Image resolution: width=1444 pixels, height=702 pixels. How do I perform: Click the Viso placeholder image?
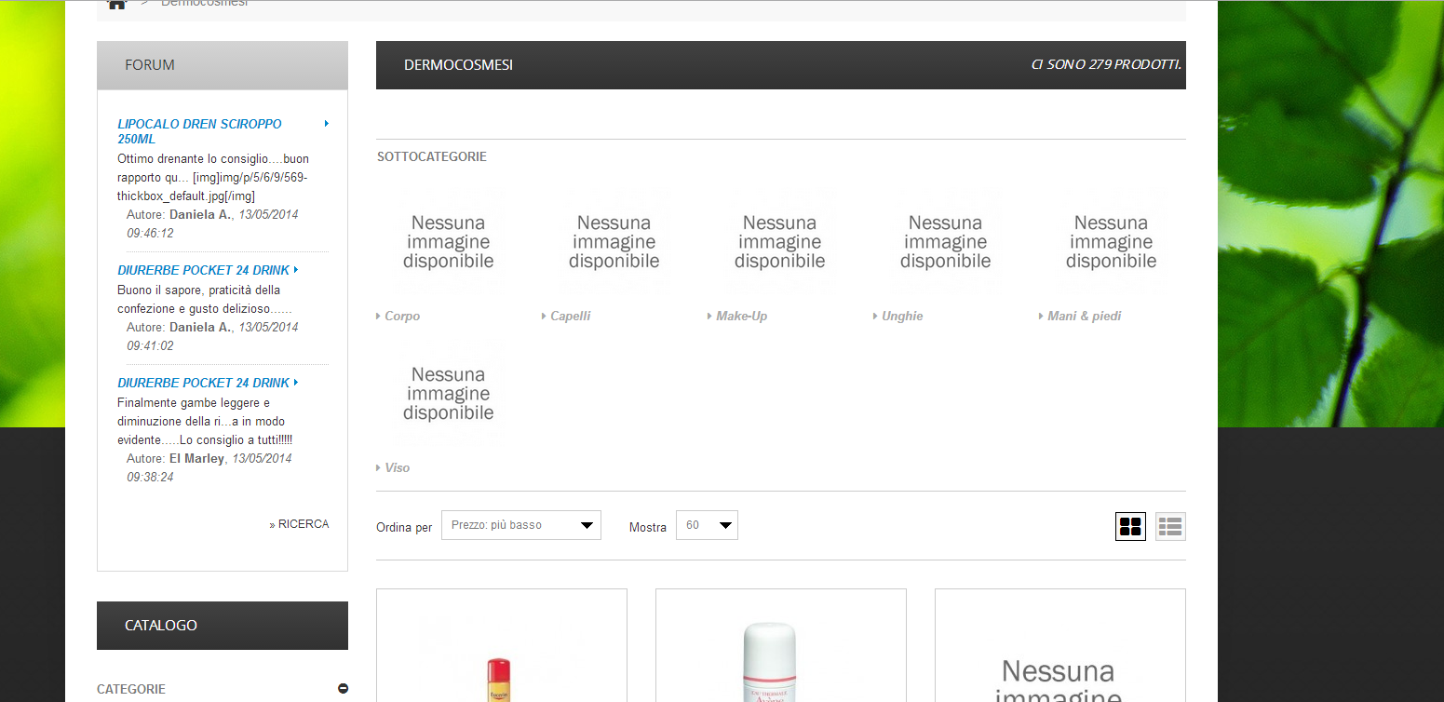pyautogui.click(x=449, y=394)
